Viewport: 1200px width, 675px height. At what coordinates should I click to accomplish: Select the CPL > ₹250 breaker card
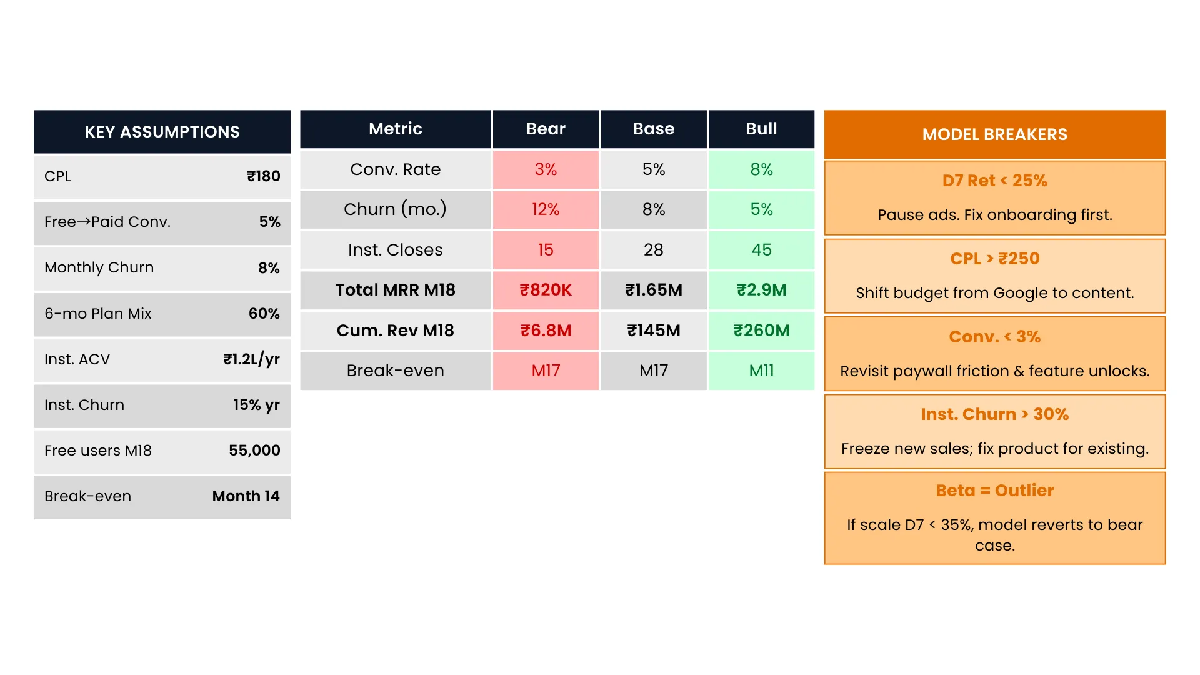point(994,276)
